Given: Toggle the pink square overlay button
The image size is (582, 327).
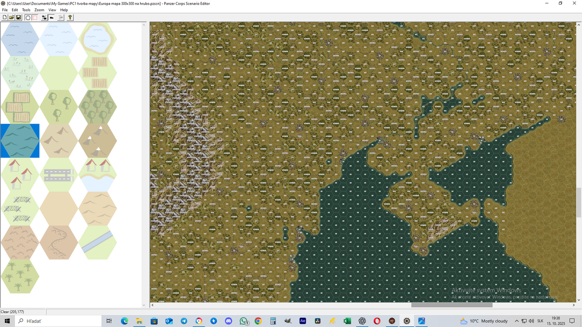Looking at the screenshot, I should (35, 17).
